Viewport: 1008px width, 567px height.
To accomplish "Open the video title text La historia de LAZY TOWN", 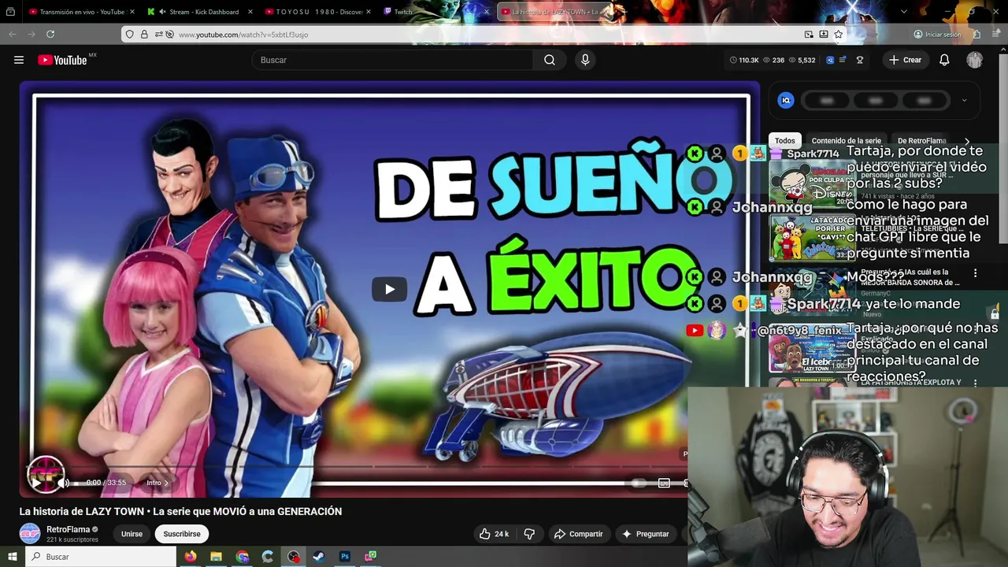I will pos(180,511).
